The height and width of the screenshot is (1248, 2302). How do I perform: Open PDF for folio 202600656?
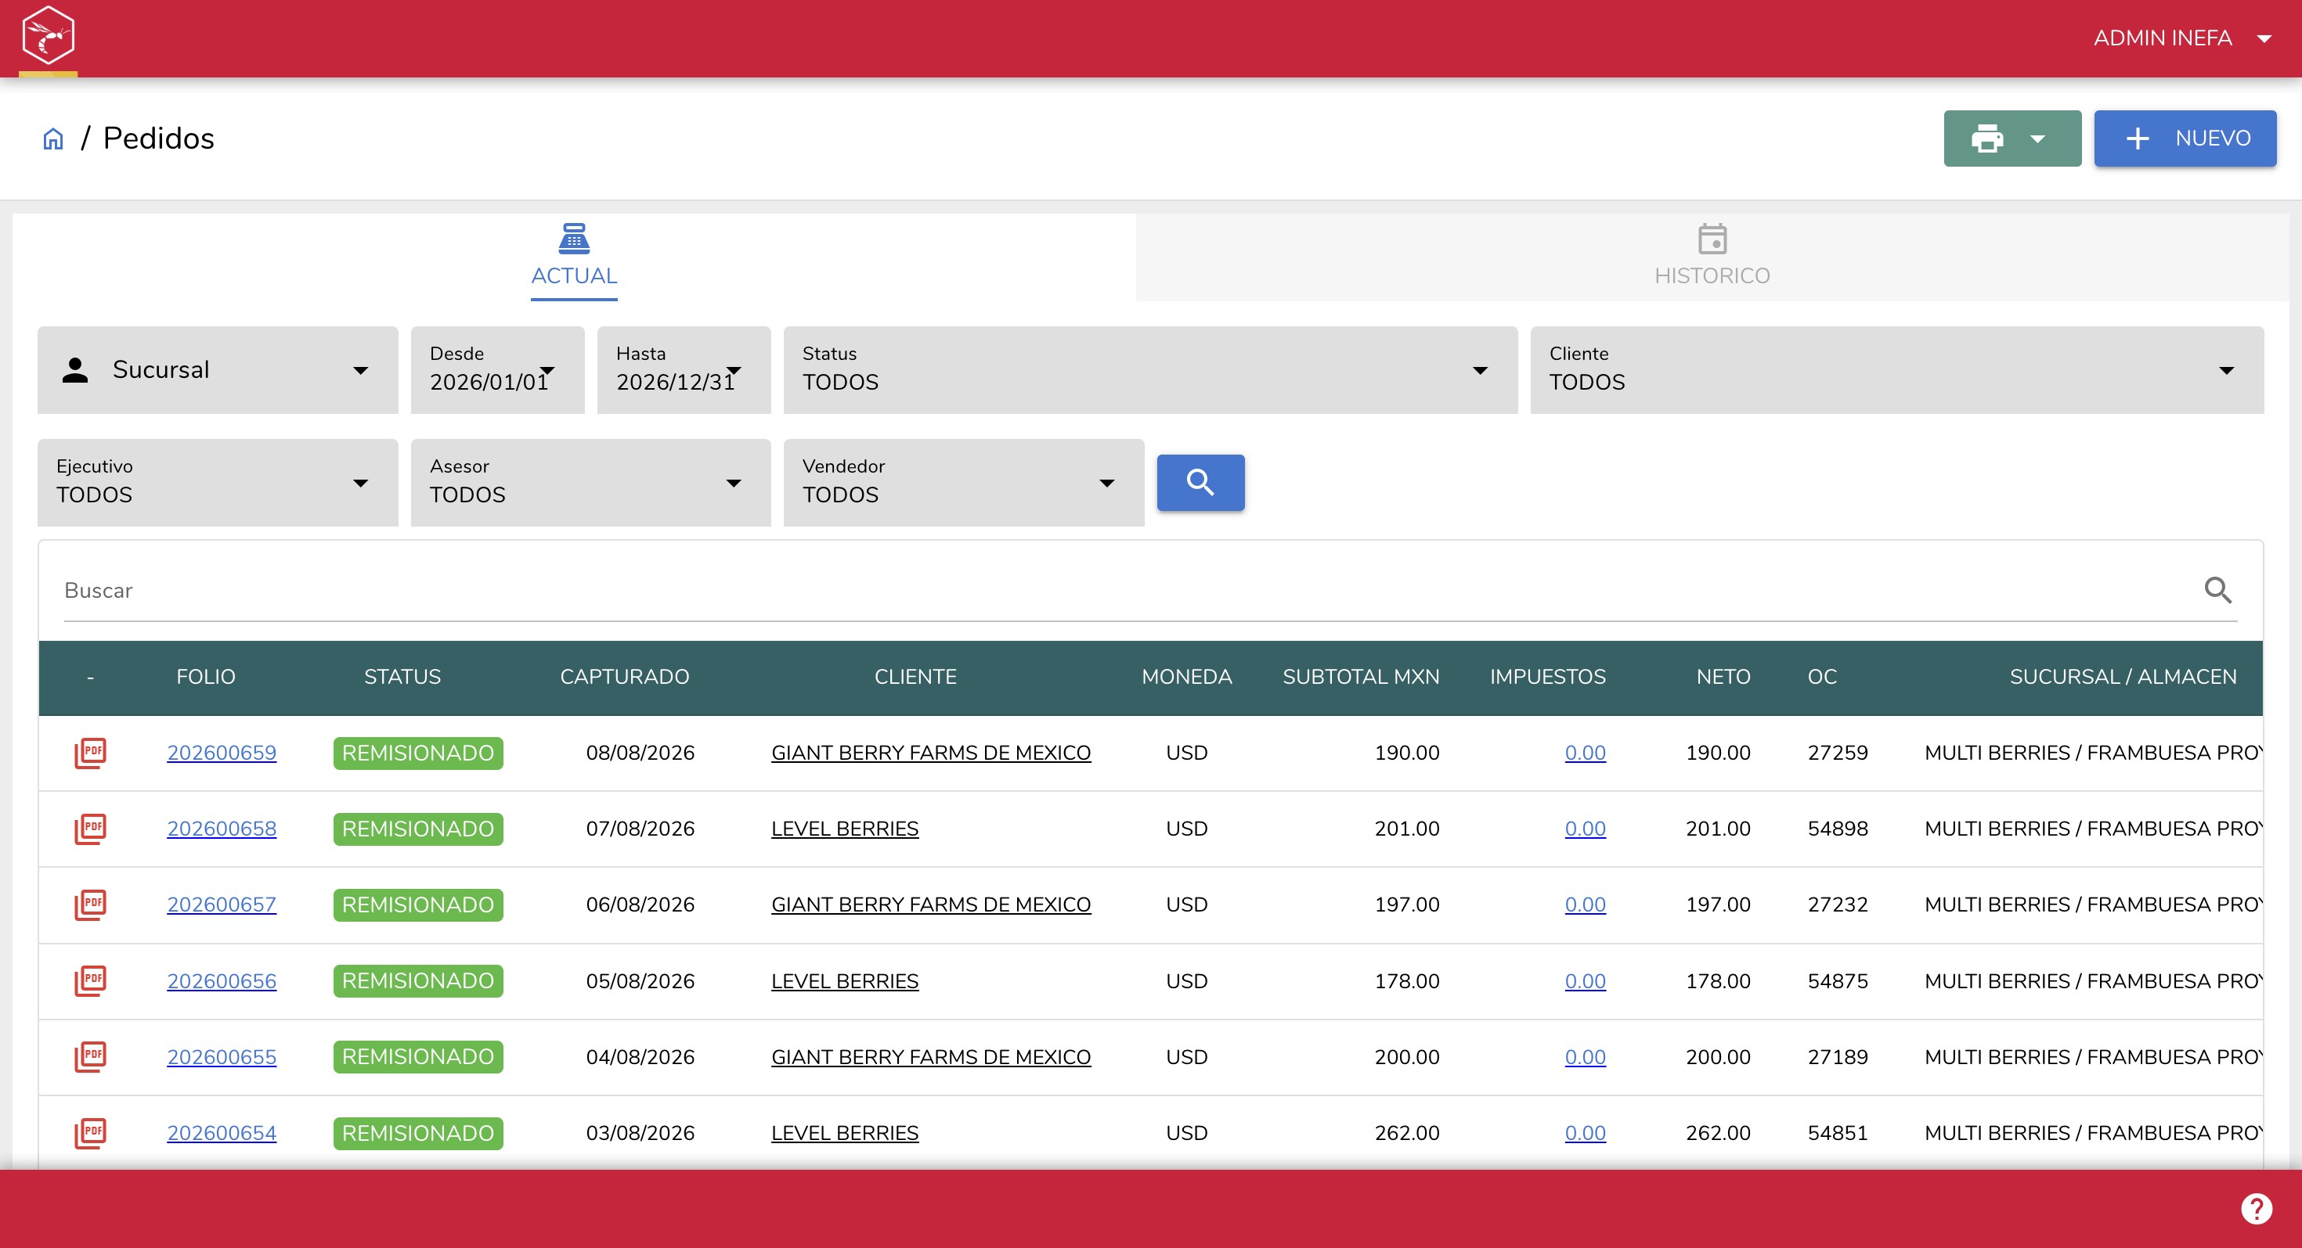coord(90,981)
